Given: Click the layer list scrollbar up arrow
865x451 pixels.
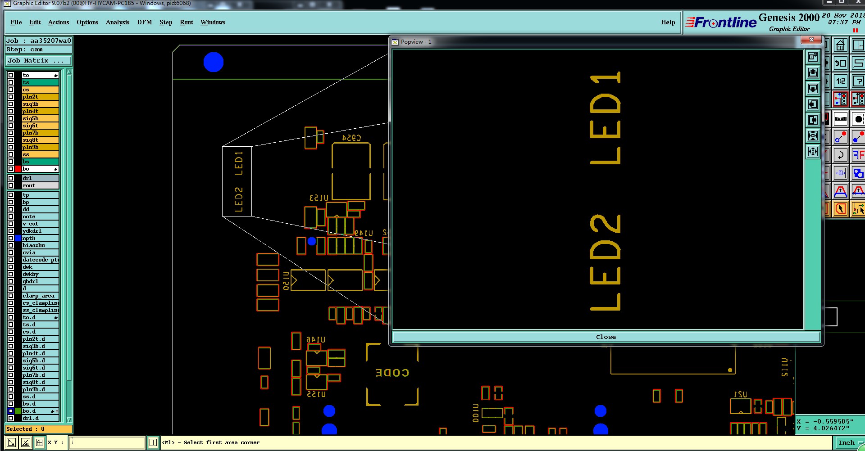Looking at the screenshot, I should (x=69, y=72).
